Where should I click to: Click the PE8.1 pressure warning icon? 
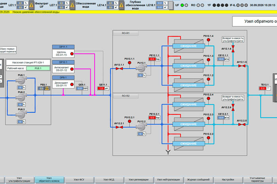tap(47, 88)
